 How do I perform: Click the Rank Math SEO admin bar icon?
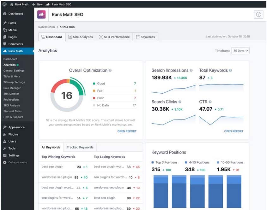coord(48,4)
